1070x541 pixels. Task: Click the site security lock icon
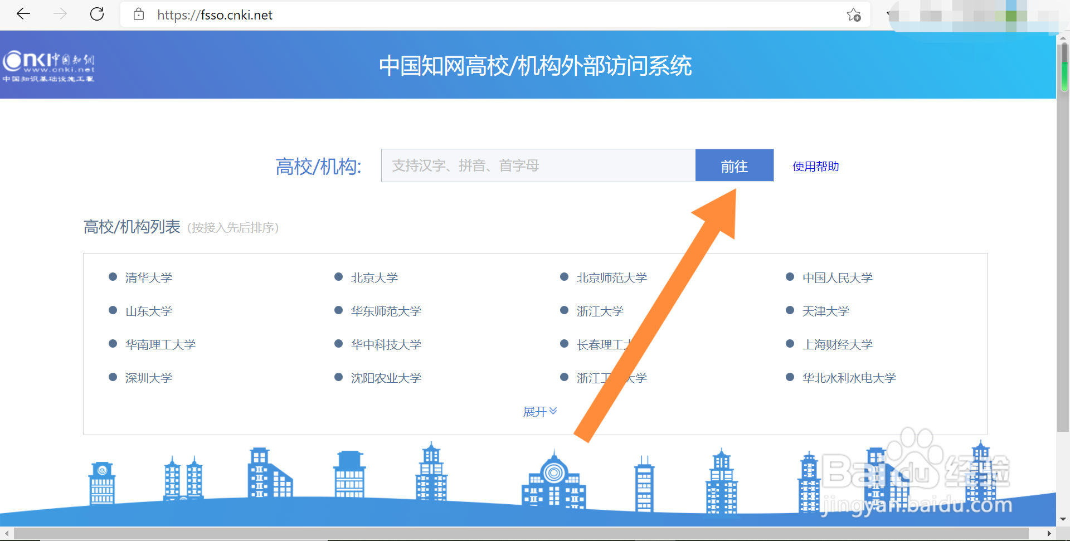(139, 15)
